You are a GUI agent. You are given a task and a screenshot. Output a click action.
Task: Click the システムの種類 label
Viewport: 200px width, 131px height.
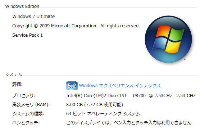coord(28,113)
